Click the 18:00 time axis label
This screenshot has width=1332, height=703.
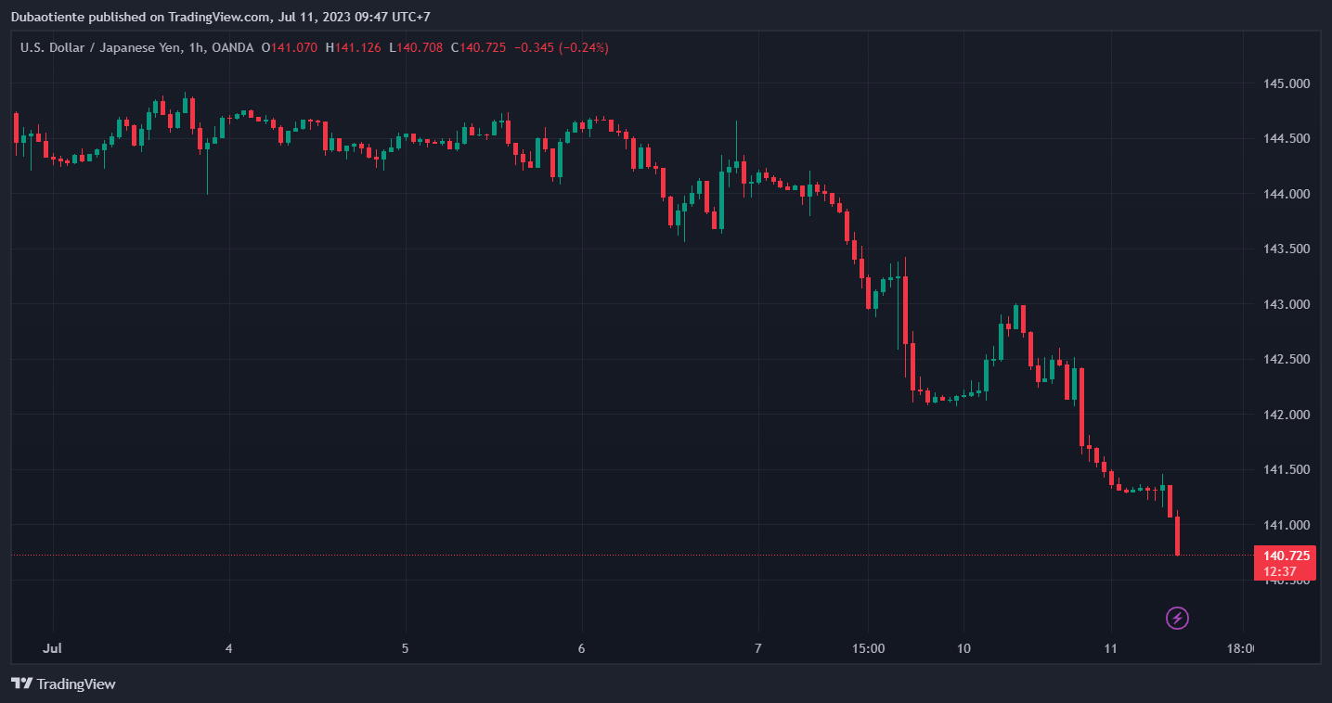click(1240, 648)
